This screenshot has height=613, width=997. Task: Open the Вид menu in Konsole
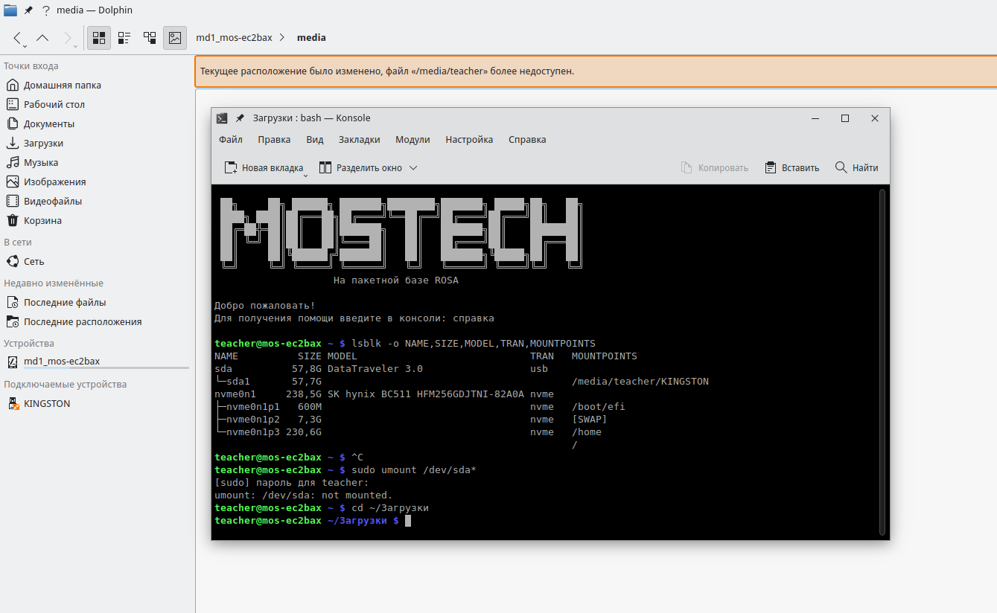(x=315, y=139)
